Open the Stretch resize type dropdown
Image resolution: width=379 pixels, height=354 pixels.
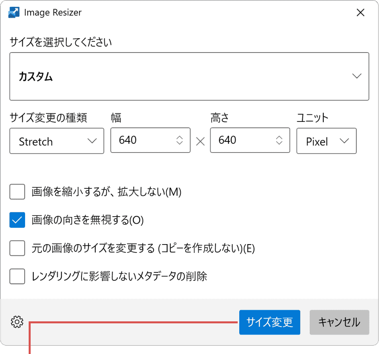click(57, 141)
